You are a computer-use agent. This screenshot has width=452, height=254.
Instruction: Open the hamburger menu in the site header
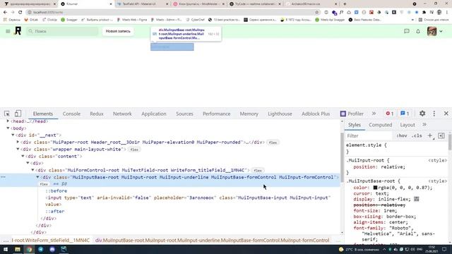pyautogui.click(x=8, y=31)
